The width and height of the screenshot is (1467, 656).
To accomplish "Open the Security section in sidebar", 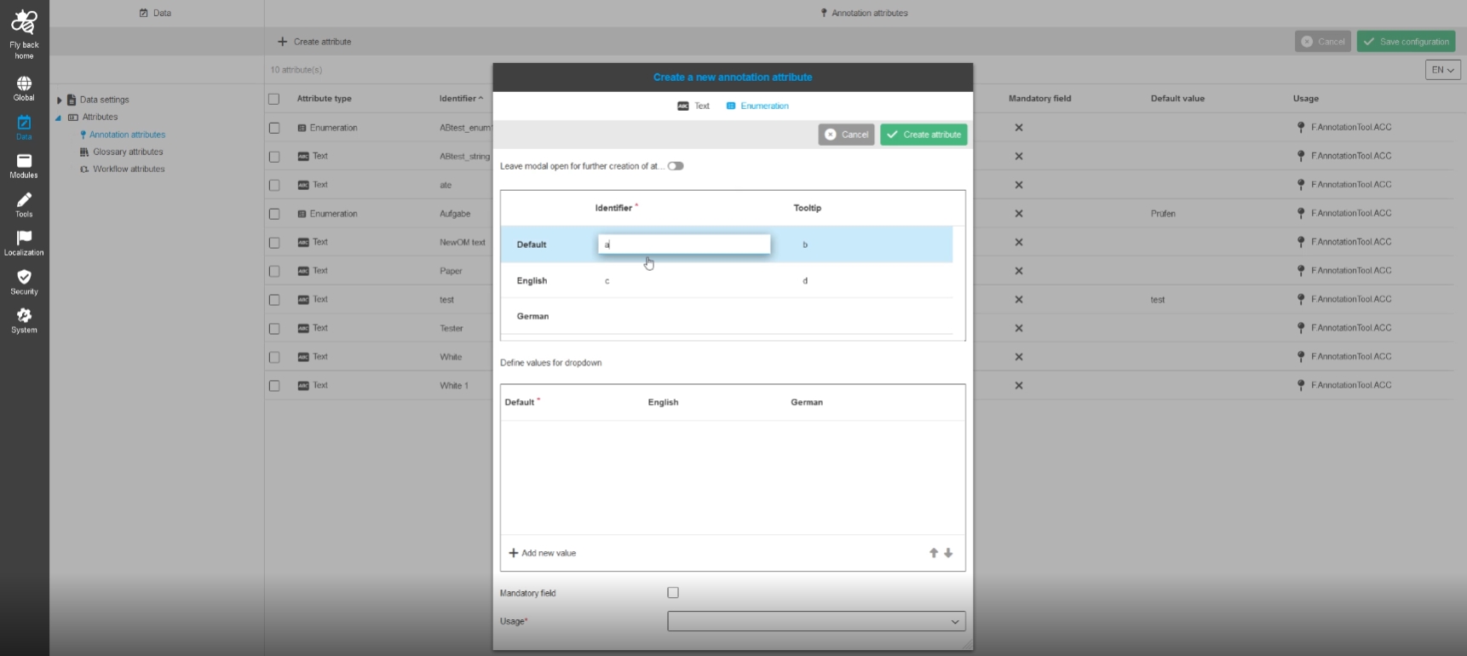I will point(24,282).
